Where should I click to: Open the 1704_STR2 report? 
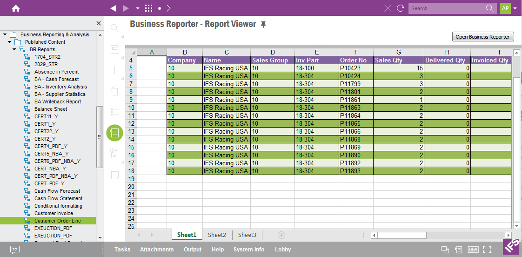point(47,57)
